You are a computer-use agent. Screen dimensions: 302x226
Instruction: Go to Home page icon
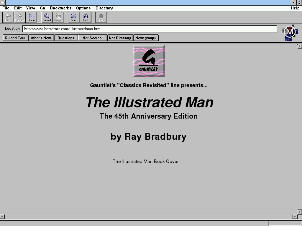pos(31,17)
